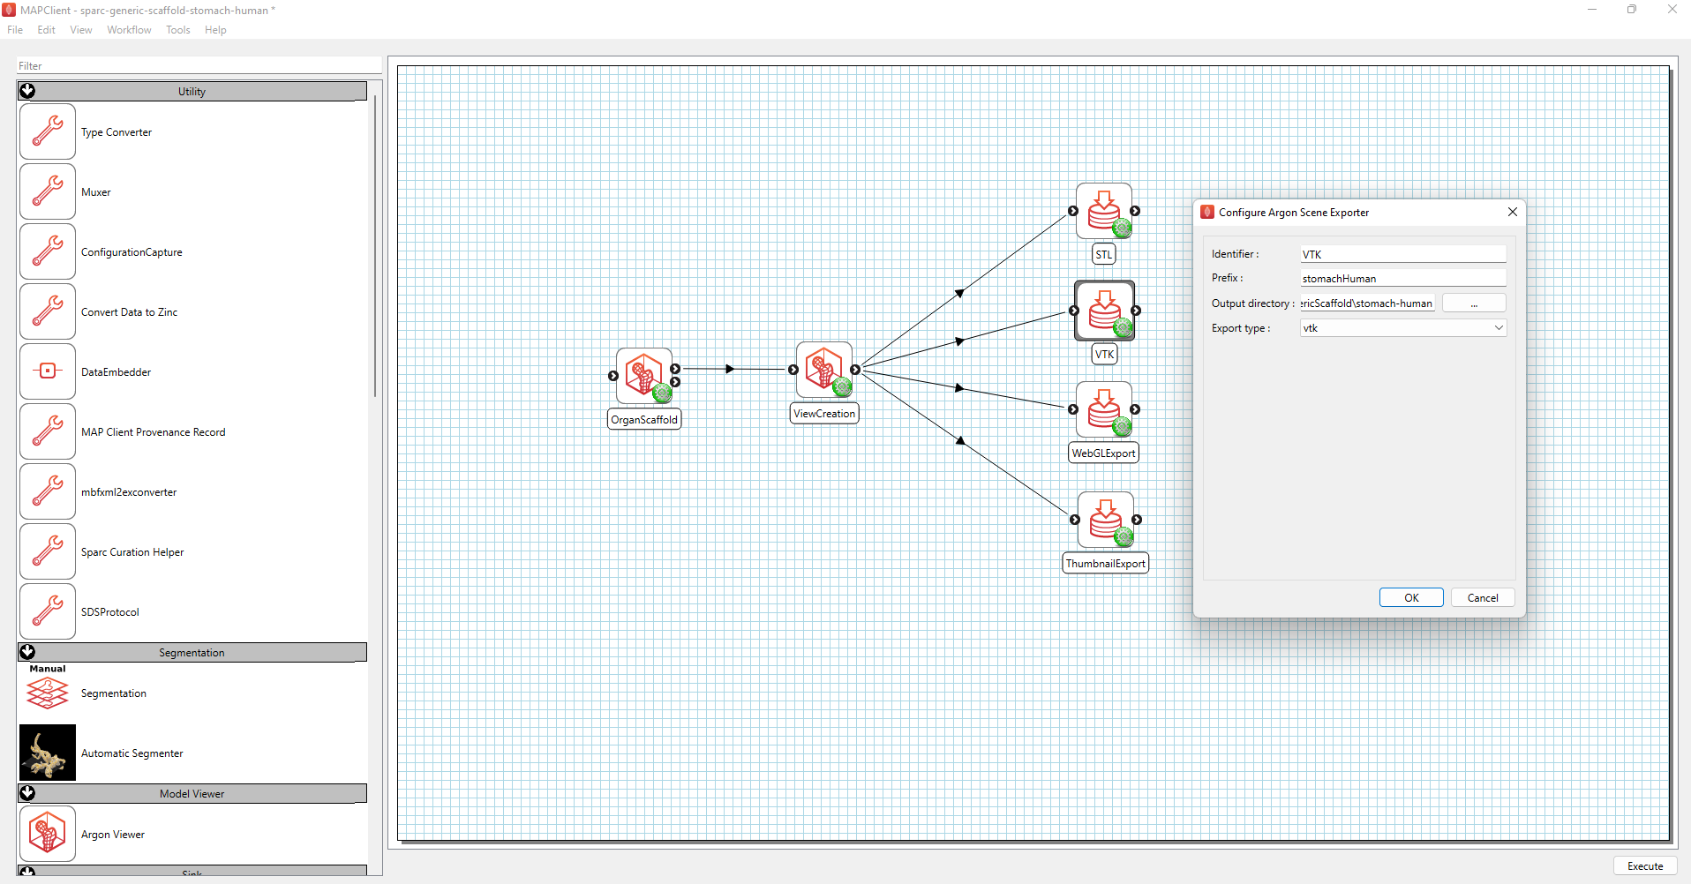Pick the Argon Viewer step icon
The width and height of the screenshot is (1691, 884).
pos(48,834)
